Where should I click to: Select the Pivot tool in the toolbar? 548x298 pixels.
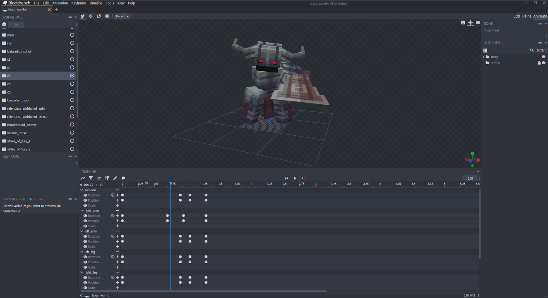[x=107, y=16]
